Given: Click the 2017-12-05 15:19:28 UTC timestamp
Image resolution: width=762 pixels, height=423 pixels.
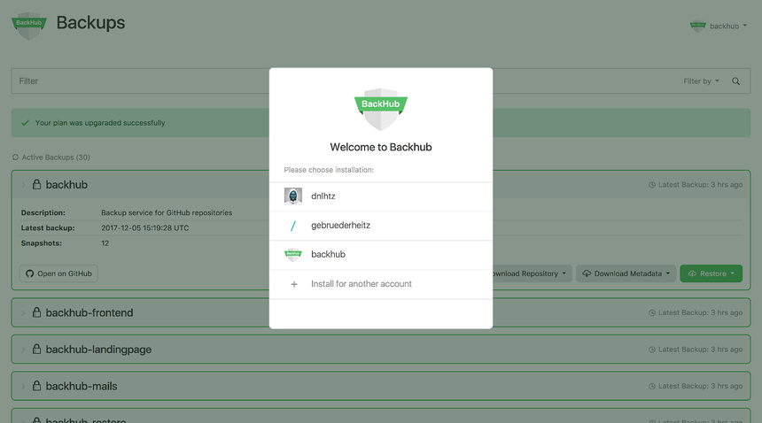Looking at the screenshot, I should coord(144,228).
